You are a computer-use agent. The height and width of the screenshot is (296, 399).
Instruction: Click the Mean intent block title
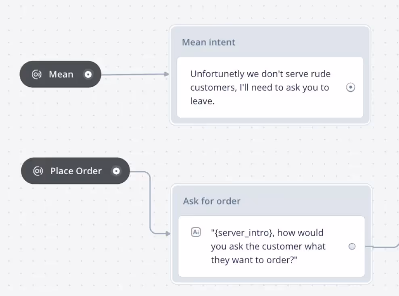tap(209, 42)
